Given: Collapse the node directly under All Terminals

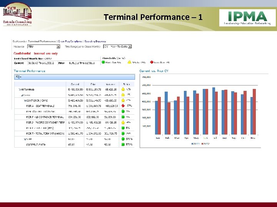Looking at the screenshot, I should click(22, 95).
